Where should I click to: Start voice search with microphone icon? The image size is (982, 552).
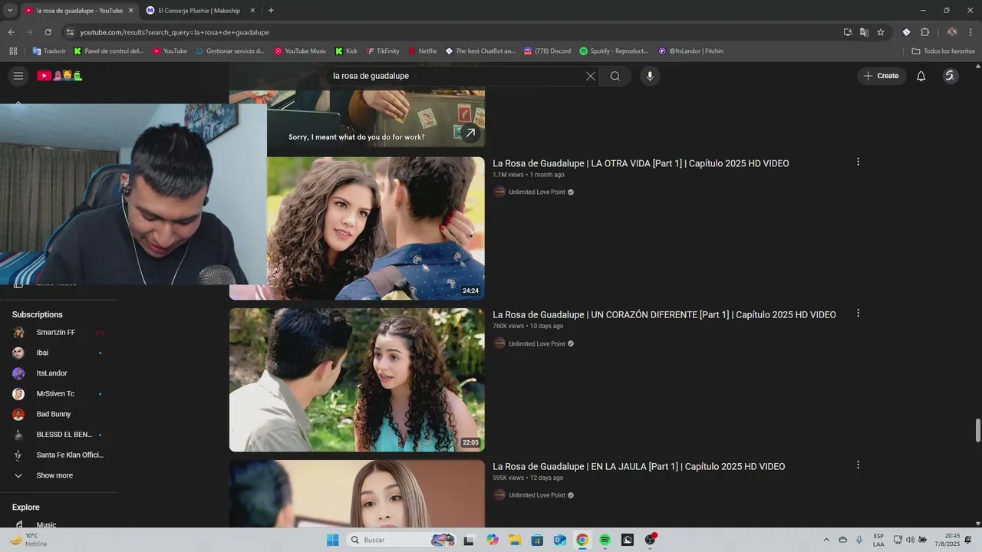tap(650, 76)
